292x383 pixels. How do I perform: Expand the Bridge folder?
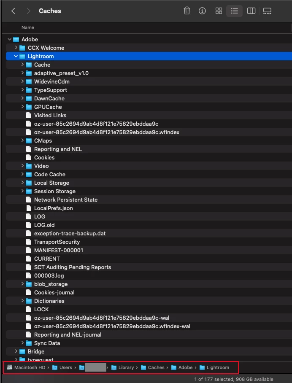pos(16,351)
